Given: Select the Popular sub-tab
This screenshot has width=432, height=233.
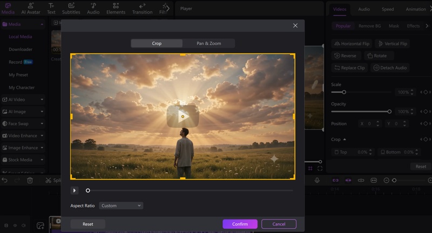Looking at the screenshot, I should pos(343,26).
